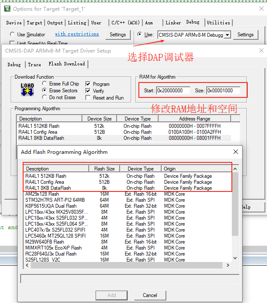Open the CMSIS-DAP debugger dropdown
The height and width of the screenshot is (303, 267).
pyautogui.click(x=228, y=35)
